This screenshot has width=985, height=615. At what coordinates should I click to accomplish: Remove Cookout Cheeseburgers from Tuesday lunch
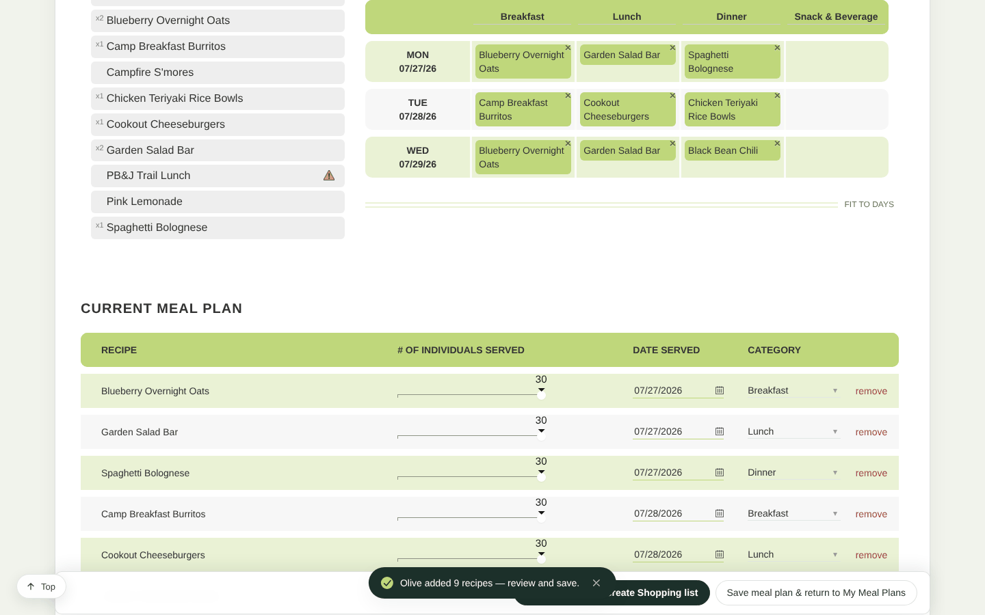[672, 96]
